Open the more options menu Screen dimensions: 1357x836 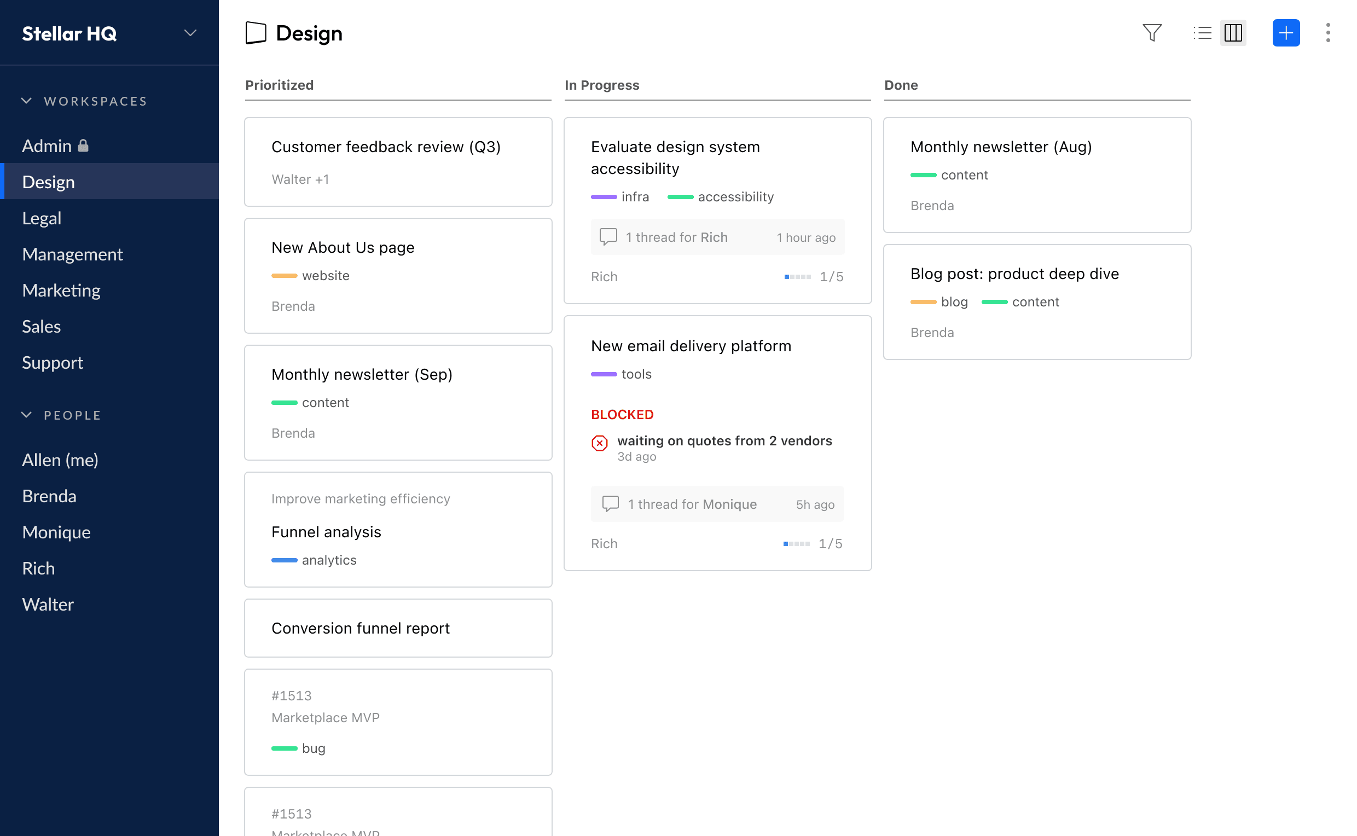(x=1329, y=33)
